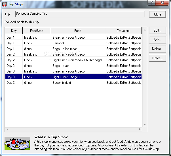Click the Food column header
This screenshot has width=171, height=156.
coord(78,31)
